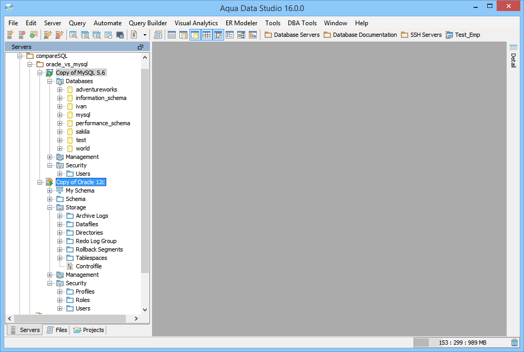
Task: Select the Servers tab at bottom
Action: pyautogui.click(x=25, y=330)
